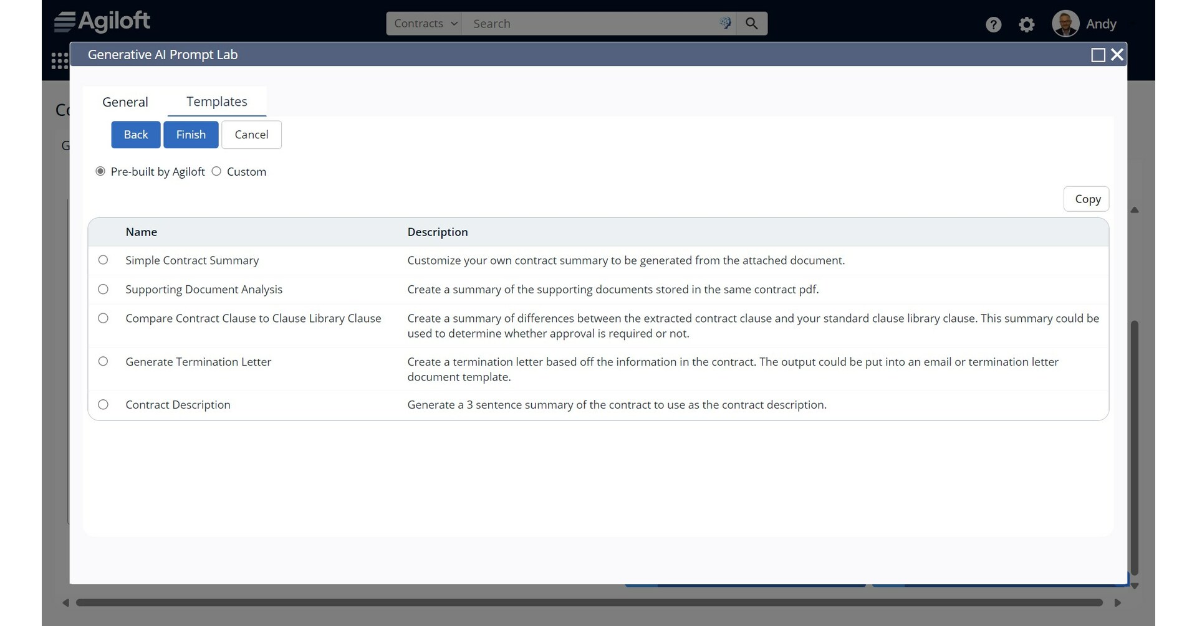Maximize the Prompt Lab dialog

1098,55
